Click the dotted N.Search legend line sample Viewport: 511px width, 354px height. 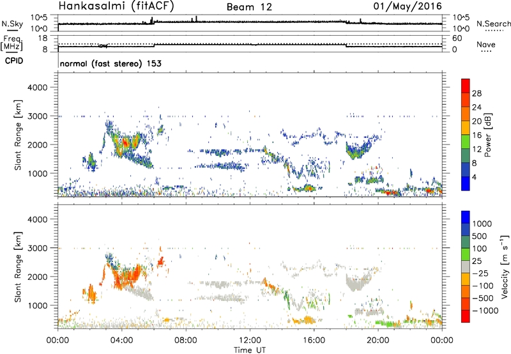click(494, 31)
